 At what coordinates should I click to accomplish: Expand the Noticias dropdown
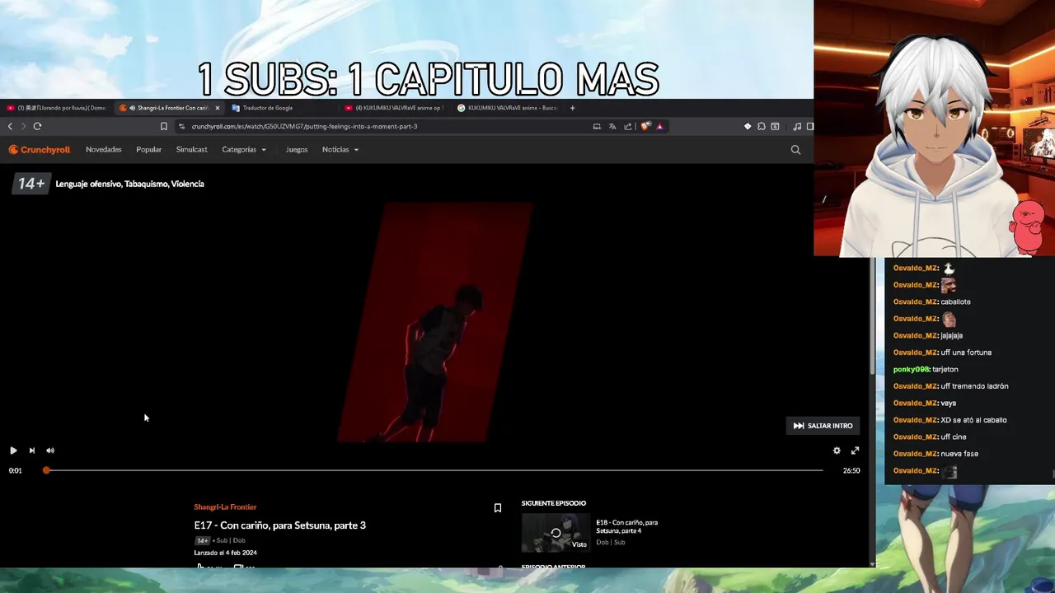(x=340, y=150)
